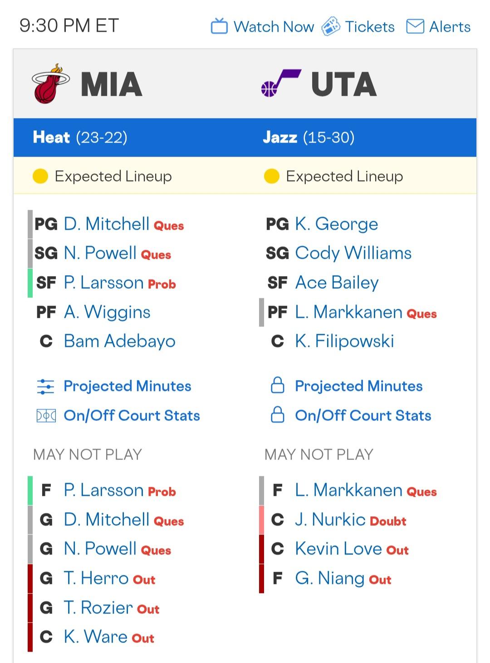
Task: Click the Alerts envelope icon
Action: (x=415, y=26)
